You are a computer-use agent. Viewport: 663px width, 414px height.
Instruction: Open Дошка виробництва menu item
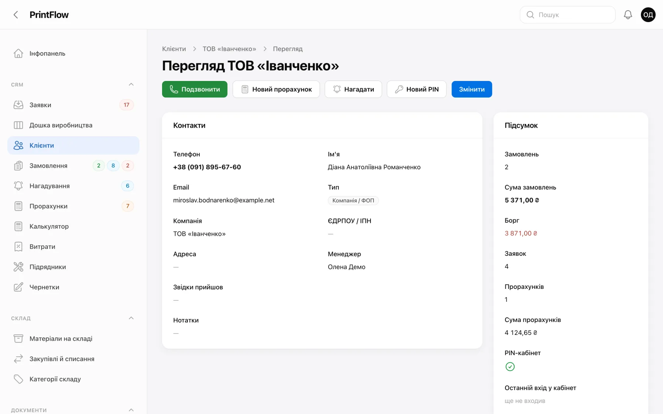[73, 125]
